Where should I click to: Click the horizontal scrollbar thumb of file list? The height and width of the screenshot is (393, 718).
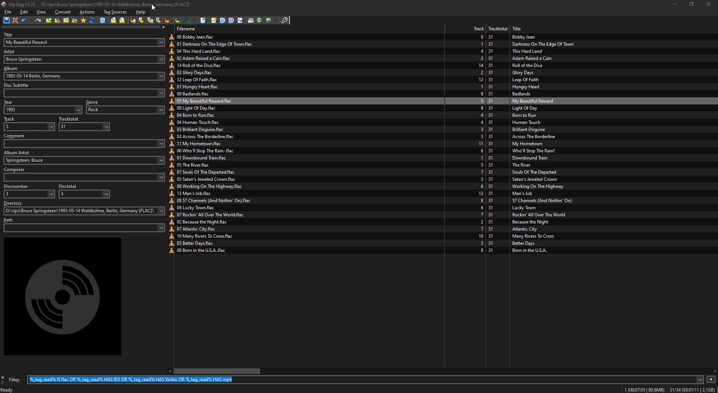point(217,371)
